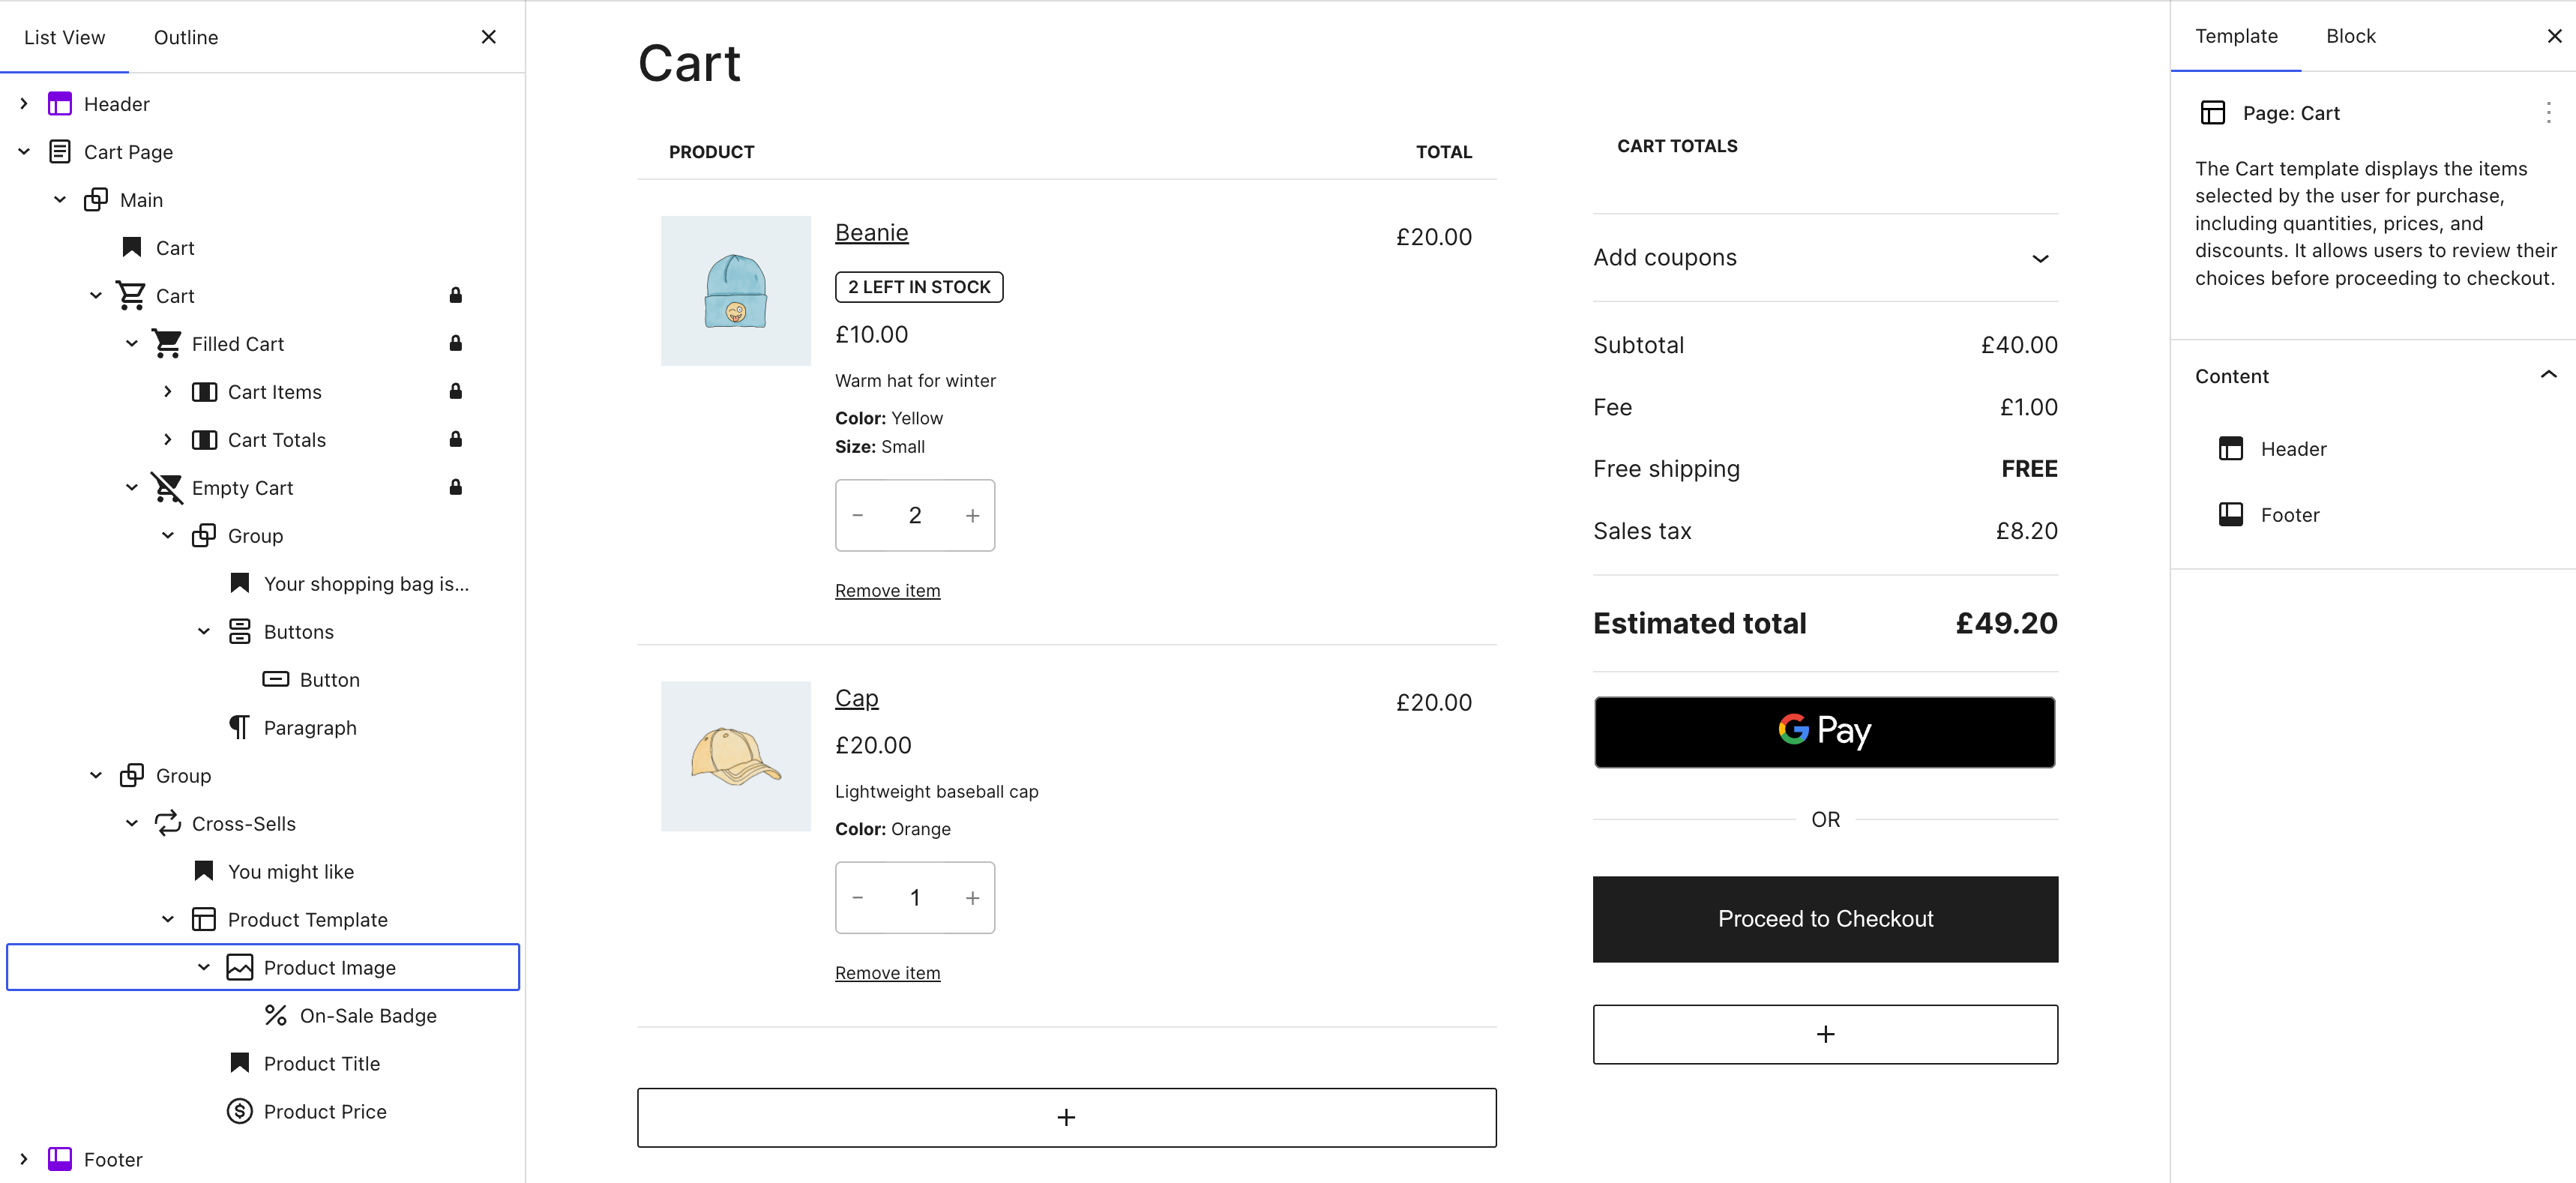Open the Page: Cart options menu
This screenshot has height=1183, width=2576.
[2548, 113]
